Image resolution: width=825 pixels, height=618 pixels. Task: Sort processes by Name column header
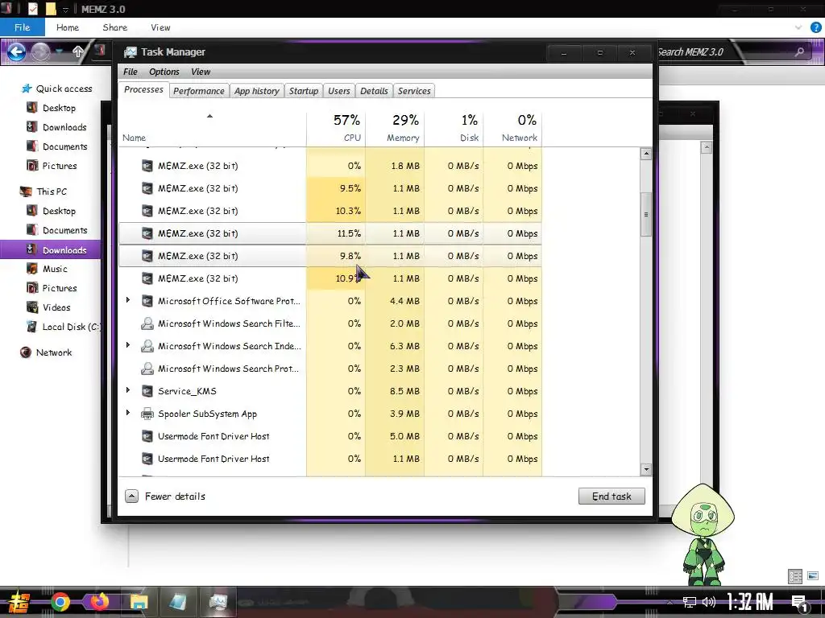[212, 128]
